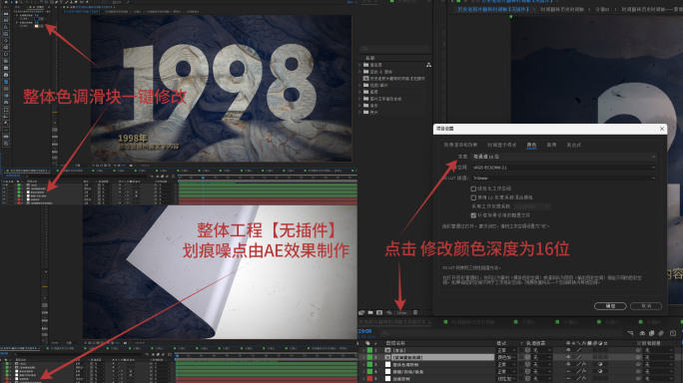Toggle the shy switch of layer 2

(x=568, y=357)
